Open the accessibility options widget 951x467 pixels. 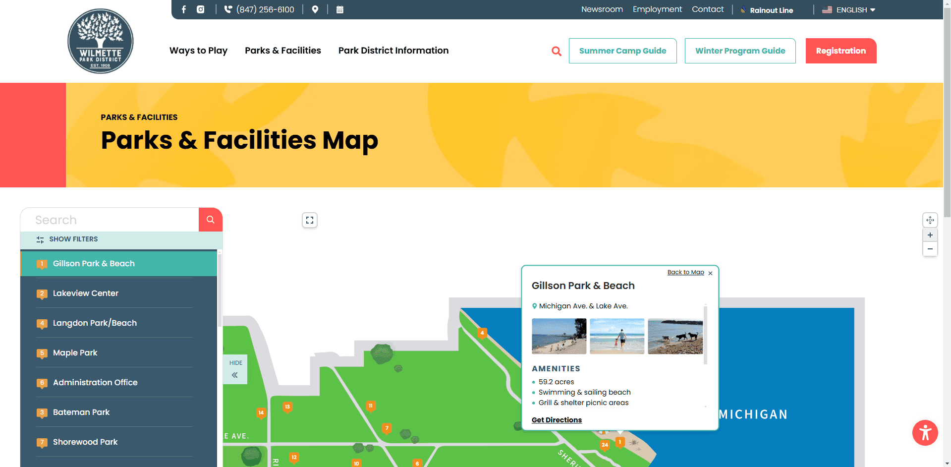coord(925,433)
